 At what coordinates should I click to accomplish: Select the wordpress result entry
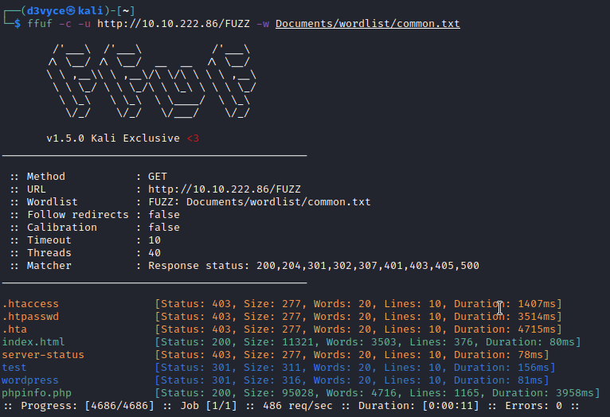click(30, 380)
